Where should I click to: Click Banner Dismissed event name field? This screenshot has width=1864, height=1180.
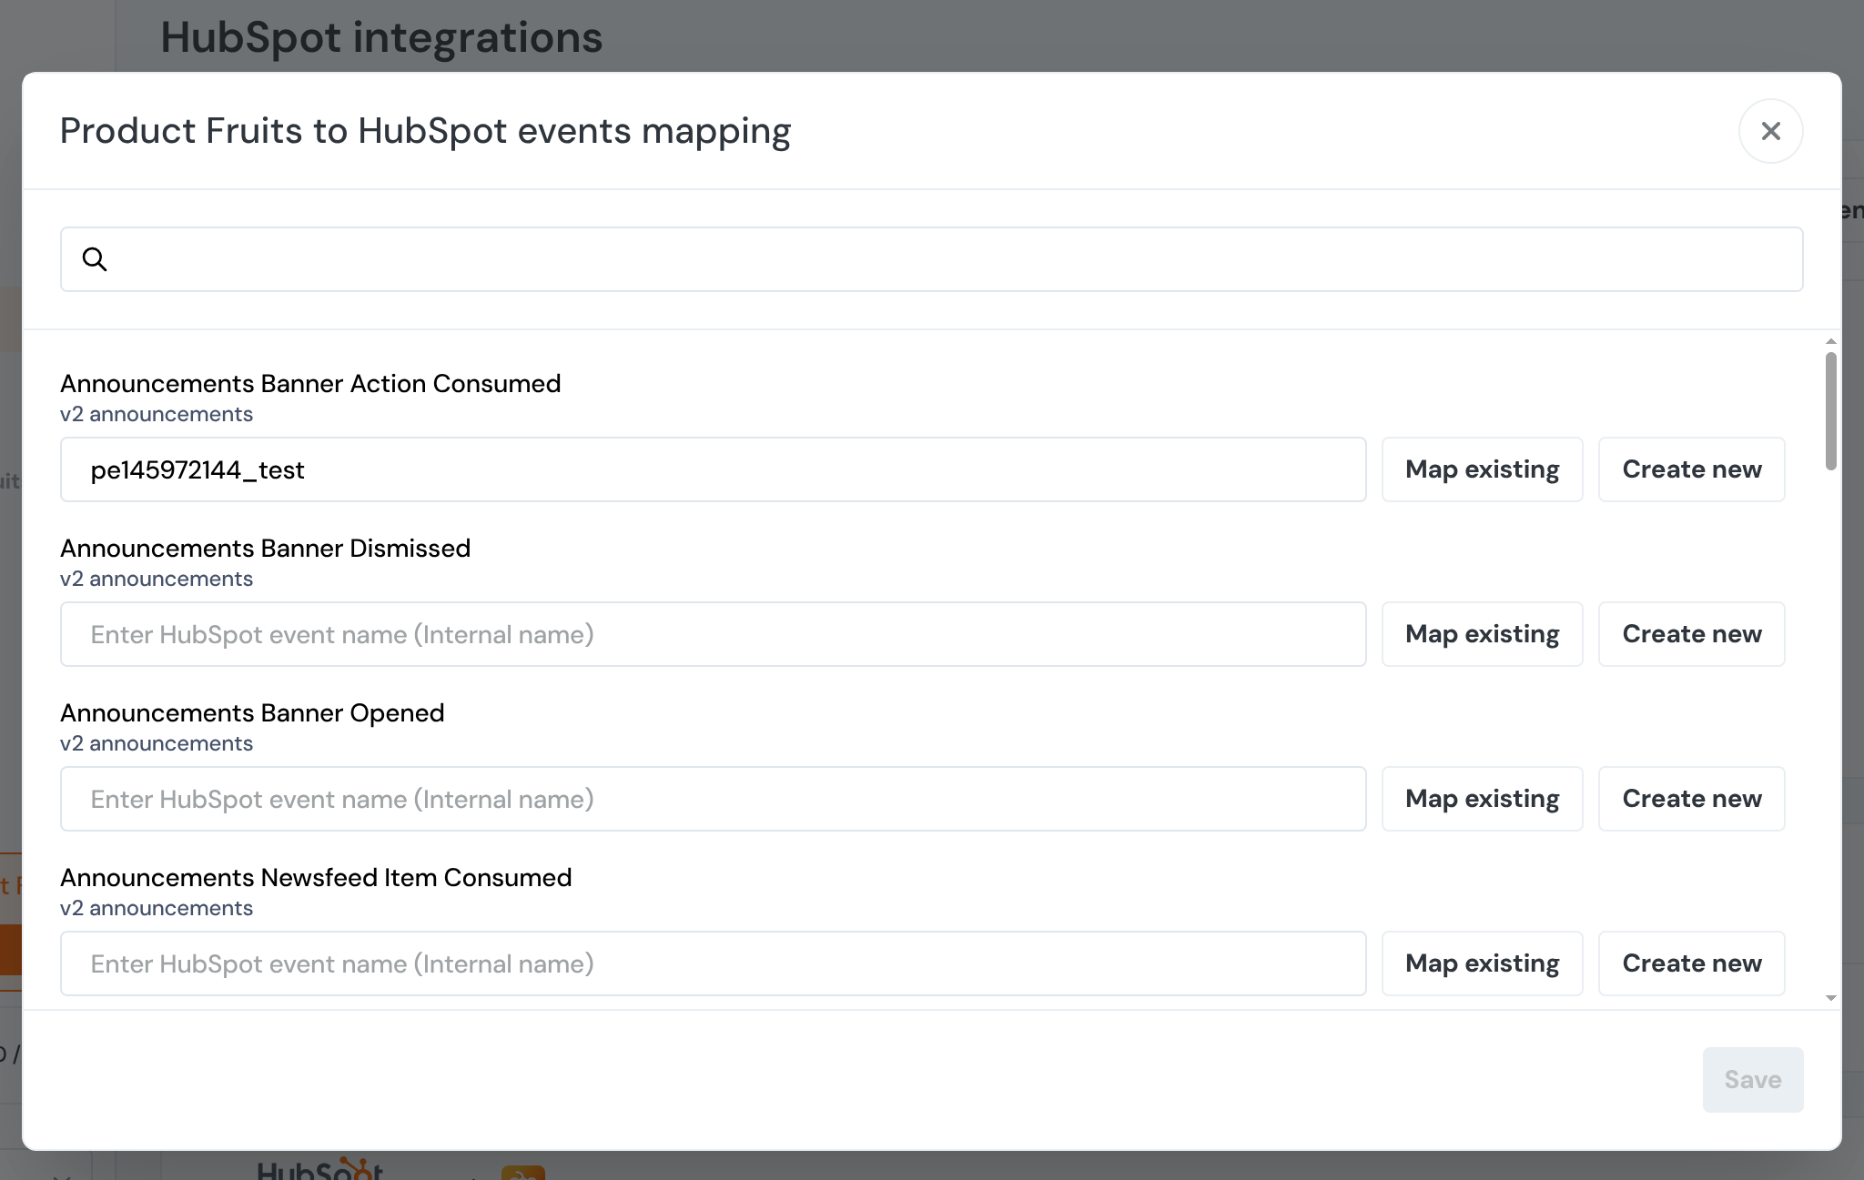click(713, 634)
